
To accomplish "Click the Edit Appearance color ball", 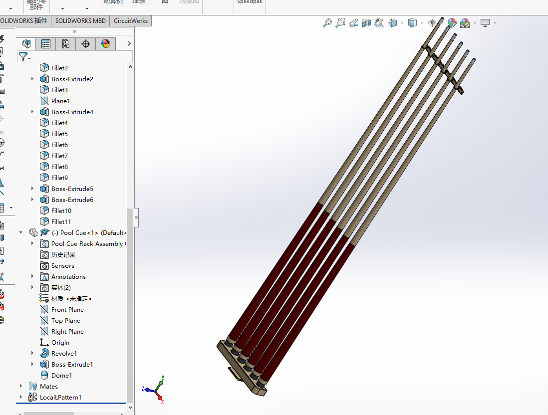I will [x=452, y=23].
